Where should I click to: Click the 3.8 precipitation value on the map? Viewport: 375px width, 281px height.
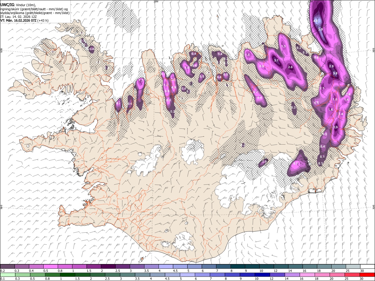coord(335,73)
